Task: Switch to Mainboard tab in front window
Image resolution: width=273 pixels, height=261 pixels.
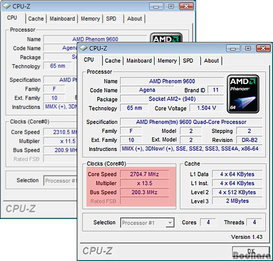Action: coord(139,61)
